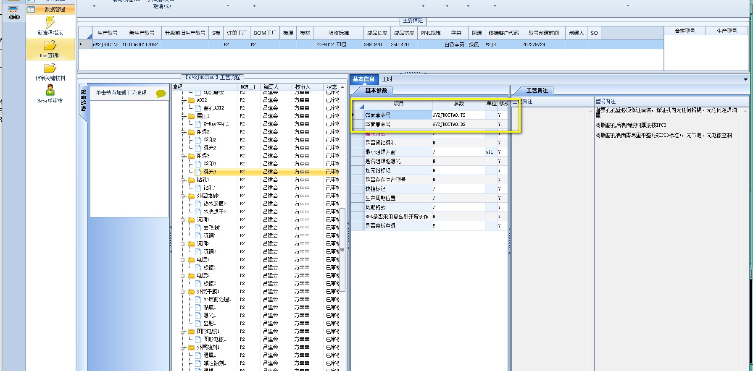Click the 验收标准 column header
The height and width of the screenshot is (371, 753).
(339, 33)
